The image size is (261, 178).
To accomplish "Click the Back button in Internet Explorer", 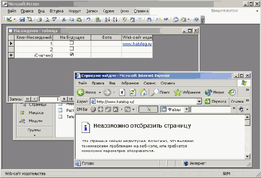I will click(x=86, y=93).
